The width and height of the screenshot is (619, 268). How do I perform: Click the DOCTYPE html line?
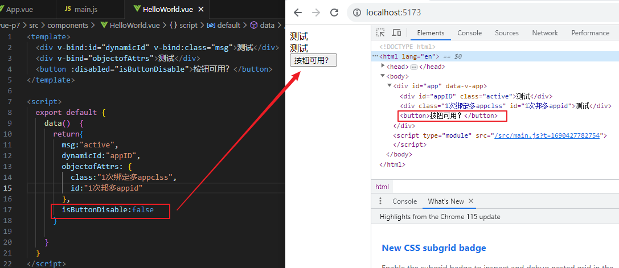pos(407,47)
